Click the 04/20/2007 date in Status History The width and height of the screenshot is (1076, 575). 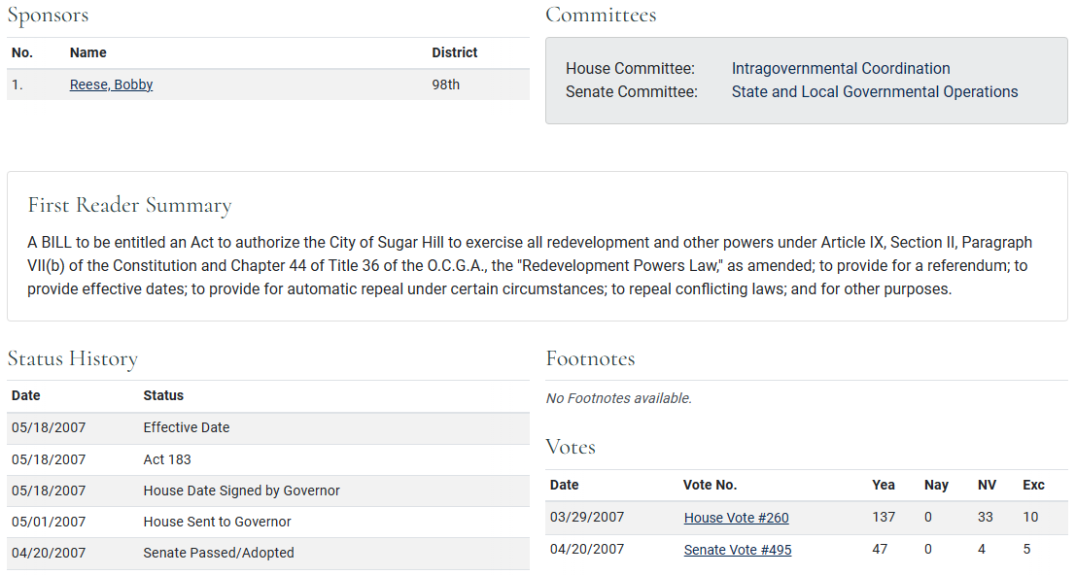point(49,553)
